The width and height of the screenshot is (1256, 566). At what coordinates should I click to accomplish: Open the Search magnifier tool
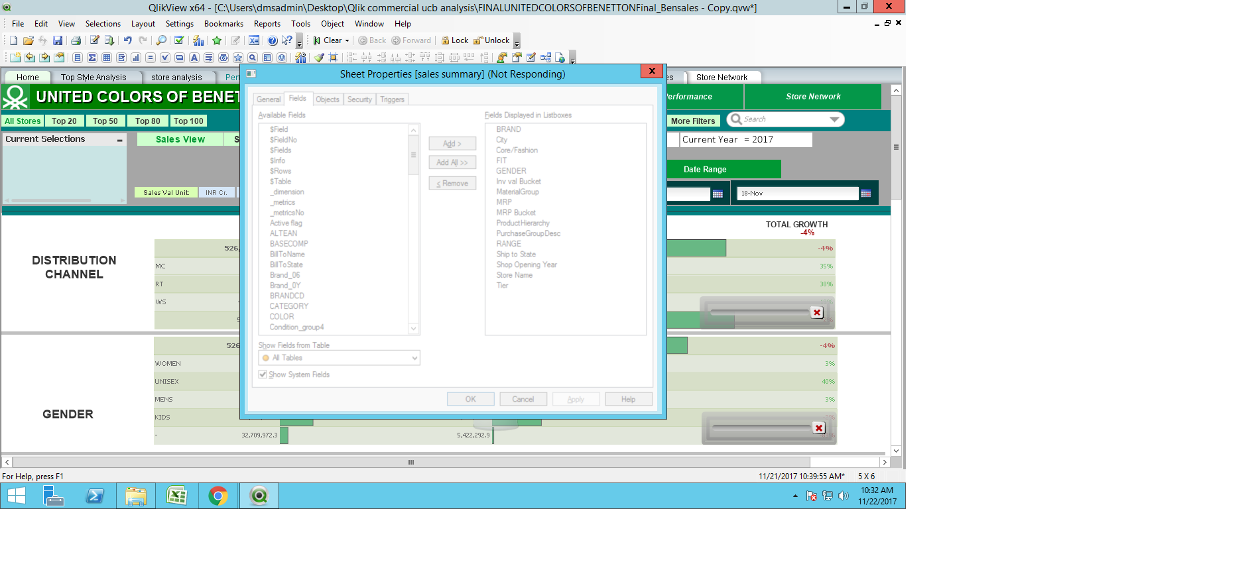(x=161, y=40)
